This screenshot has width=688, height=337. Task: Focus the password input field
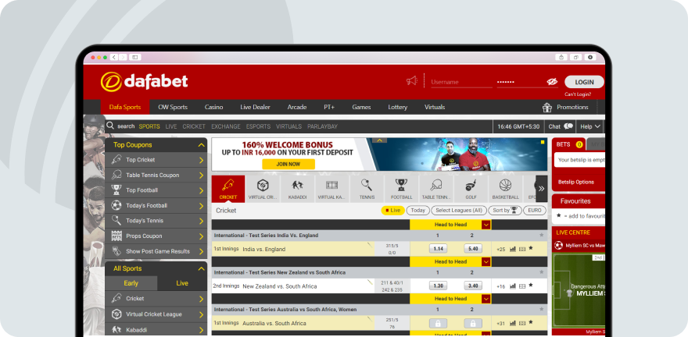(521, 82)
